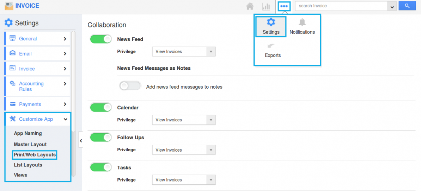Disable the News Feed toggle
The height and width of the screenshot is (191, 421).
pos(101,39)
